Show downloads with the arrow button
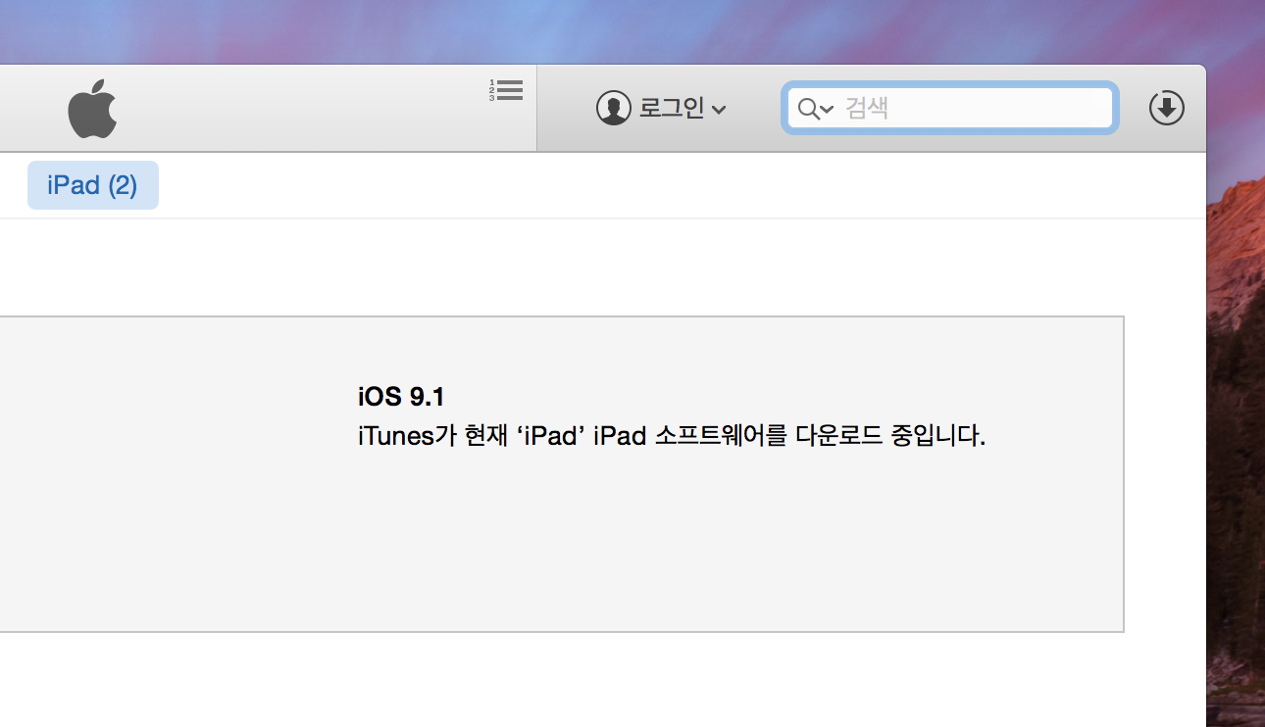Viewport: 1265px width, 727px height. pos(1166,108)
